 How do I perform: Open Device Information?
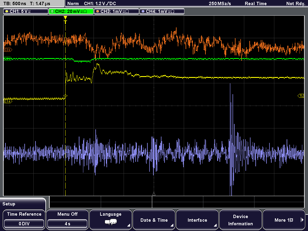pos(240,219)
